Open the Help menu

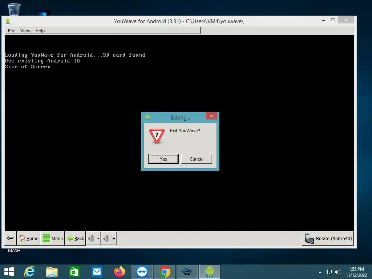coord(40,31)
